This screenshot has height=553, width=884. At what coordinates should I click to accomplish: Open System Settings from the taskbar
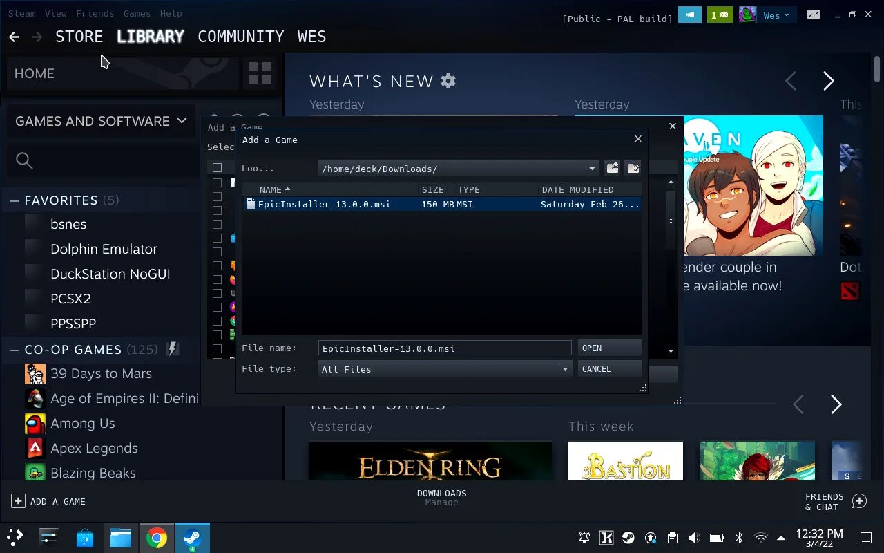[x=48, y=538]
